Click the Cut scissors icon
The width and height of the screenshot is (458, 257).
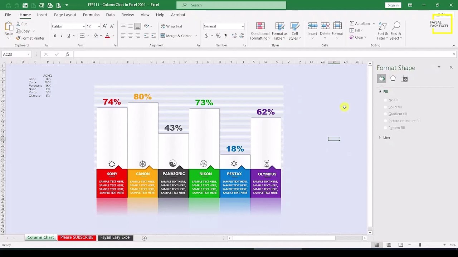pos(18,24)
